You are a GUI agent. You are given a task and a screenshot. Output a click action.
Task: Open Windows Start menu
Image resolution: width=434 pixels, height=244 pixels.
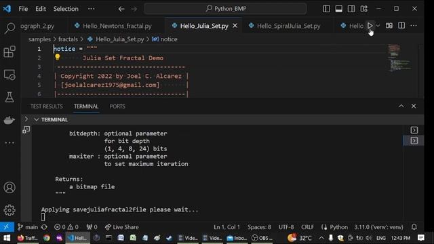click(6, 238)
